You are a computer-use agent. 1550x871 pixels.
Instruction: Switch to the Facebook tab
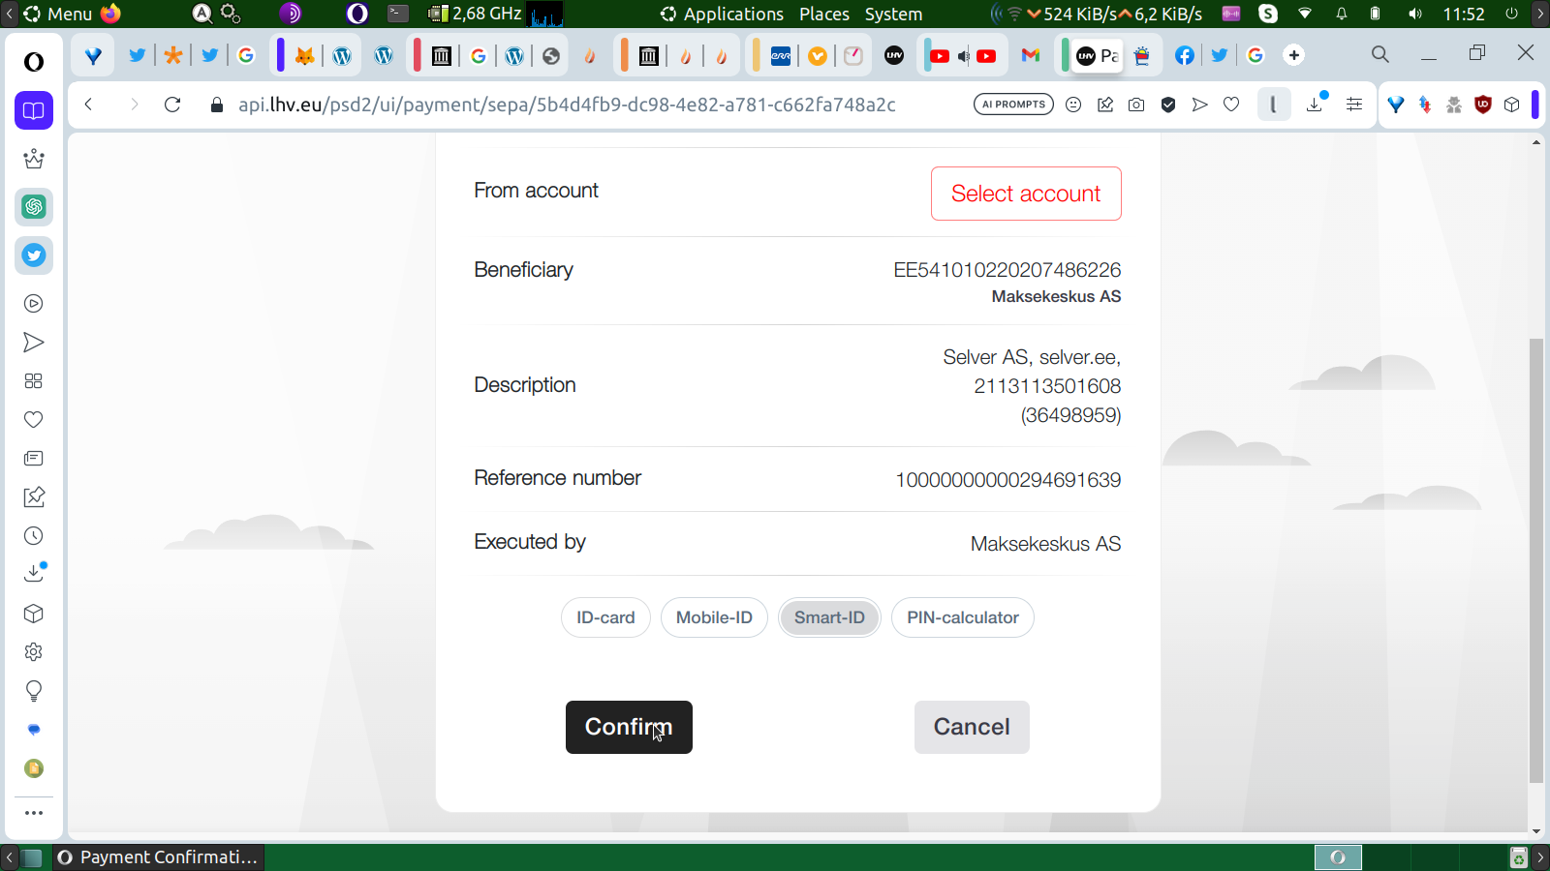[x=1184, y=55]
